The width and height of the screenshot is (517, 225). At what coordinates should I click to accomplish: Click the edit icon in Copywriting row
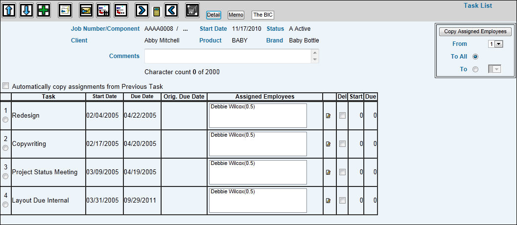click(x=328, y=144)
